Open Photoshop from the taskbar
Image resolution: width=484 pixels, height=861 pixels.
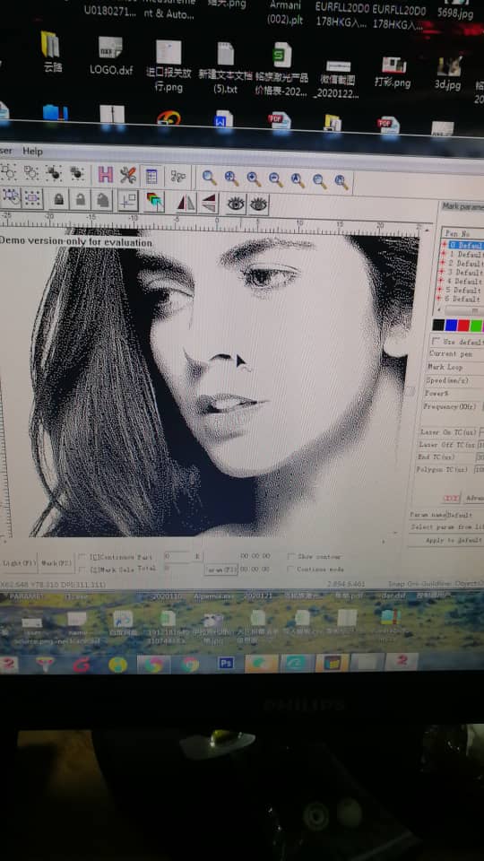[226, 664]
